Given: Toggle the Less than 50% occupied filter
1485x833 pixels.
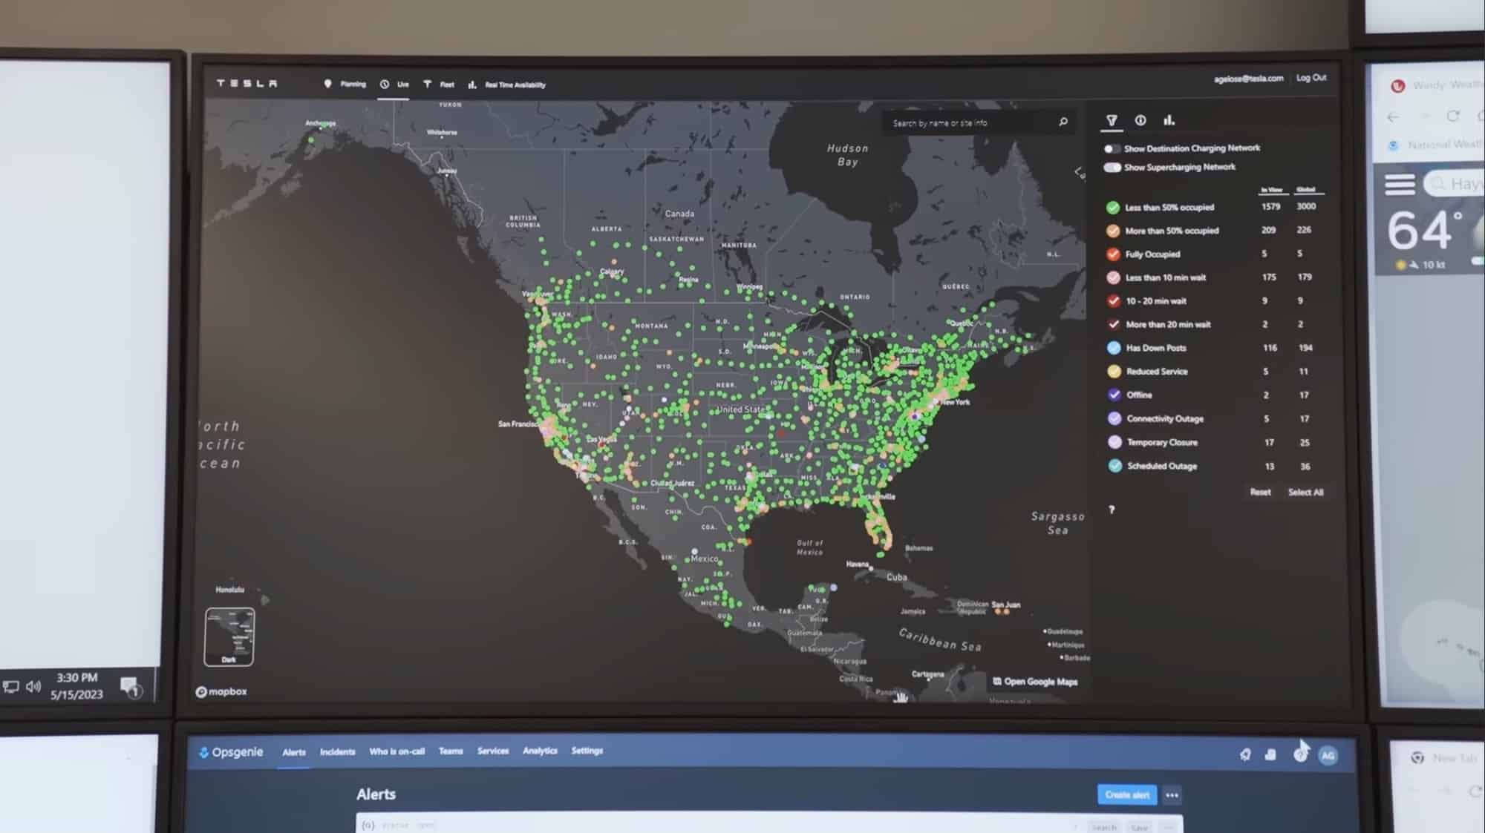Looking at the screenshot, I should (x=1112, y=207).
